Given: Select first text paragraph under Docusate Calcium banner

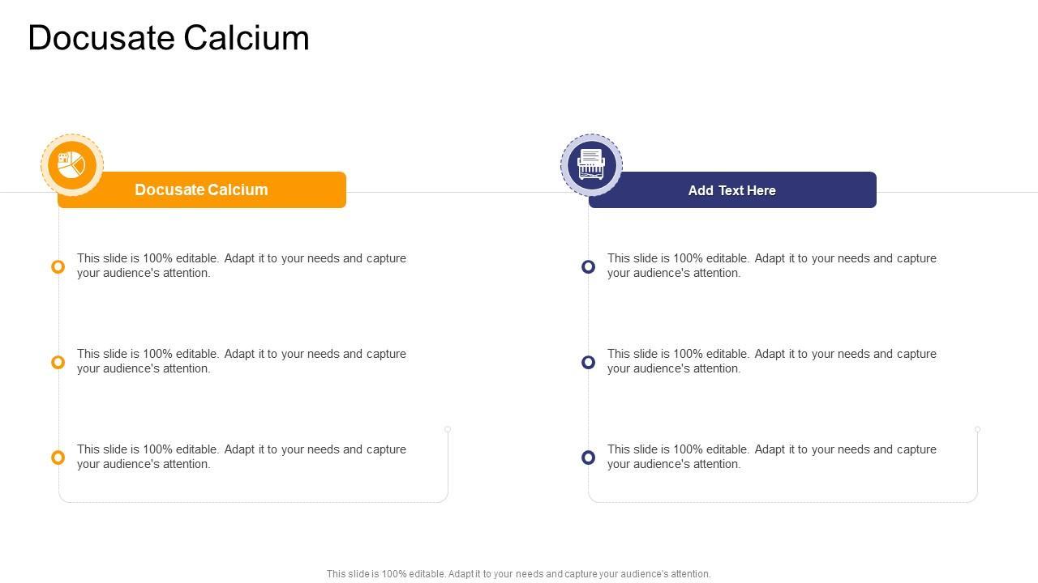Looking at the screenshot, I should 242,266.
